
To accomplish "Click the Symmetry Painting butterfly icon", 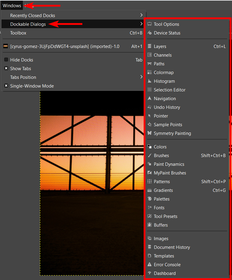I will [x=149, y=133].
